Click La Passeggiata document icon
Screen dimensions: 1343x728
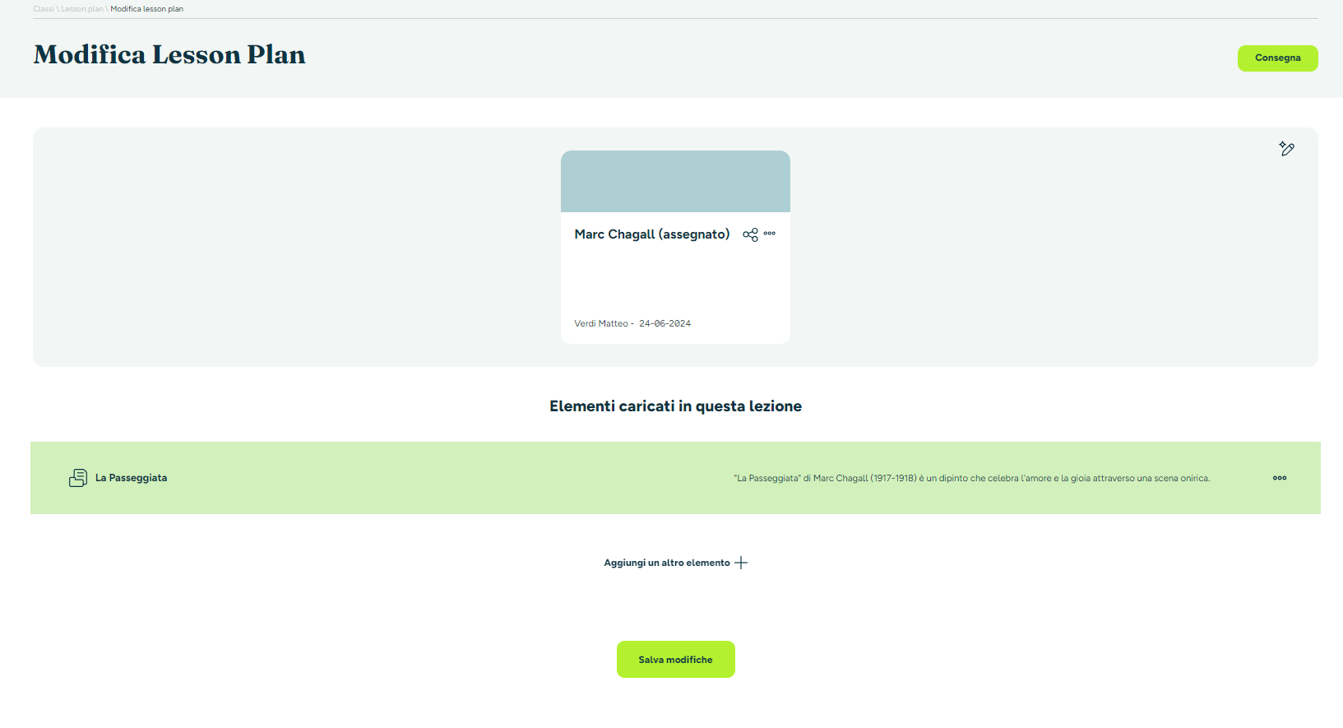tap(78, 478)
